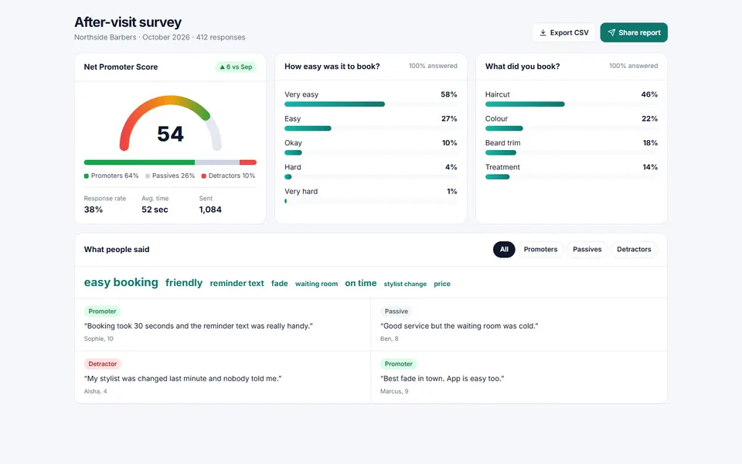Image resolution: width=742 pixels, height=464 pixels.
Task: Click '100% answered' in What did you book card
Action: click(633, 66)
